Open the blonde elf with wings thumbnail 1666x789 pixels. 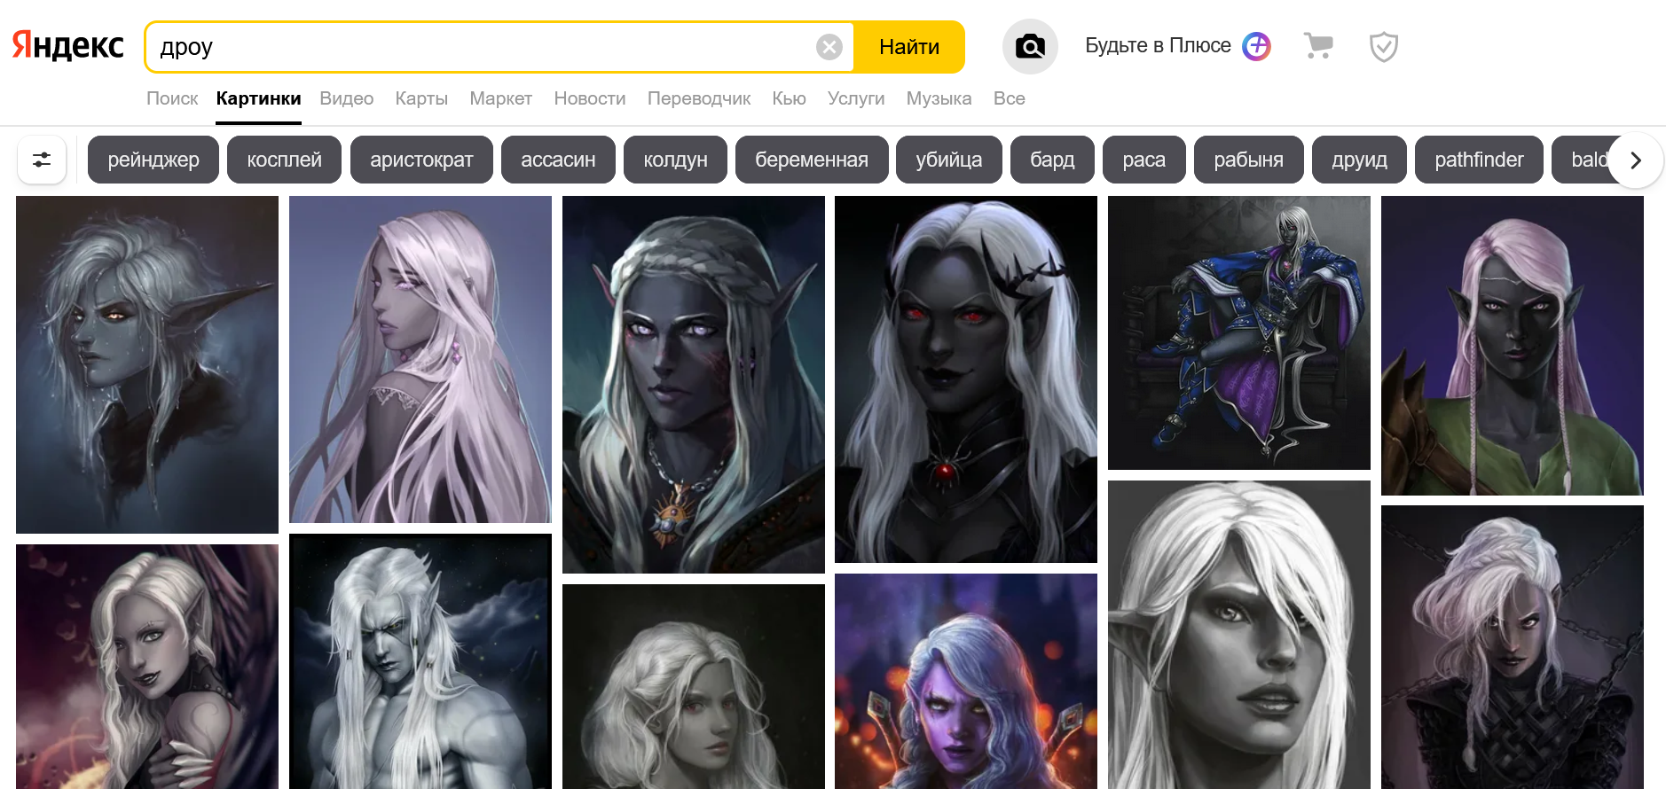[x=147, y=667]
